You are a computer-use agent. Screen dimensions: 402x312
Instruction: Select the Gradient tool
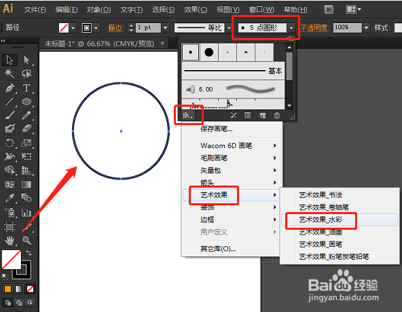click(x=26, y=184)
